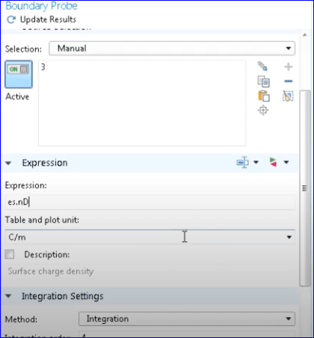Click the copy selection icon

coord(263,82)
